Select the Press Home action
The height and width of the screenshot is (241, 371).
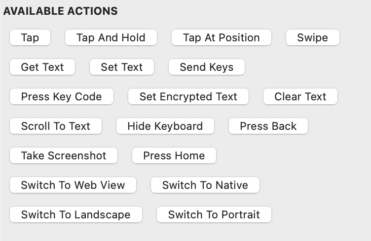(174, 156)
